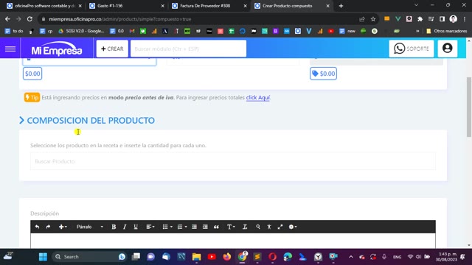Open find and replace magnifier in editor
The height and width of the screenshot is (265, 472).
point(258,227)
